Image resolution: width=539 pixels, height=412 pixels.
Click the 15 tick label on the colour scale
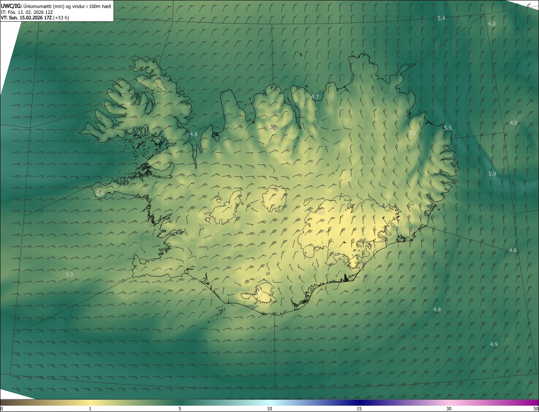(359, 409)
